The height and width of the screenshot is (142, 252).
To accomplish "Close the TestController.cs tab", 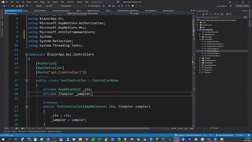I will pyautogui.click(x=21, y=11).
